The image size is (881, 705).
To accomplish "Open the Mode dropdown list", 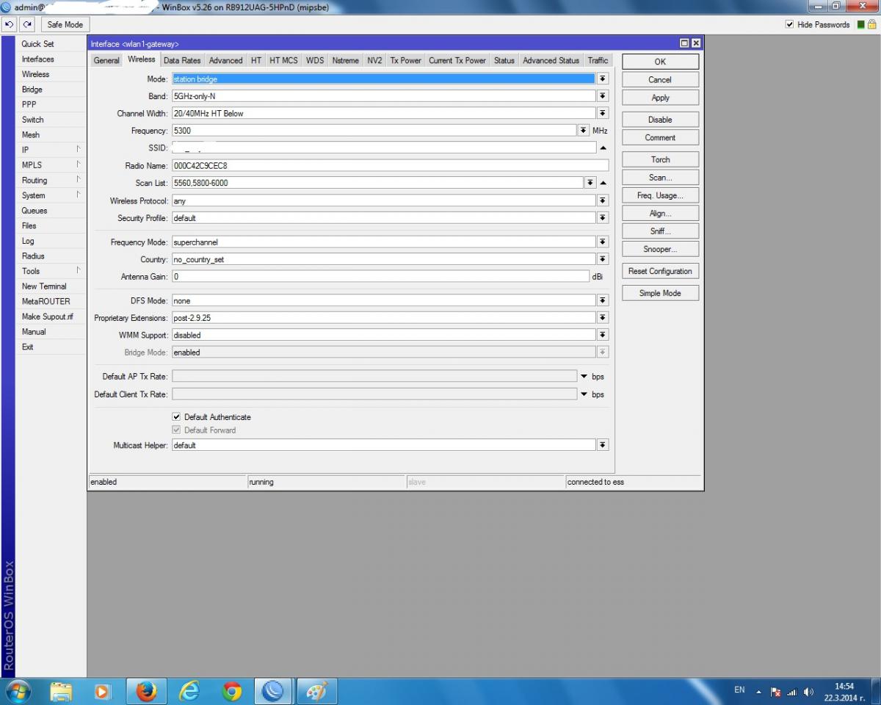I will coord(602,79).
